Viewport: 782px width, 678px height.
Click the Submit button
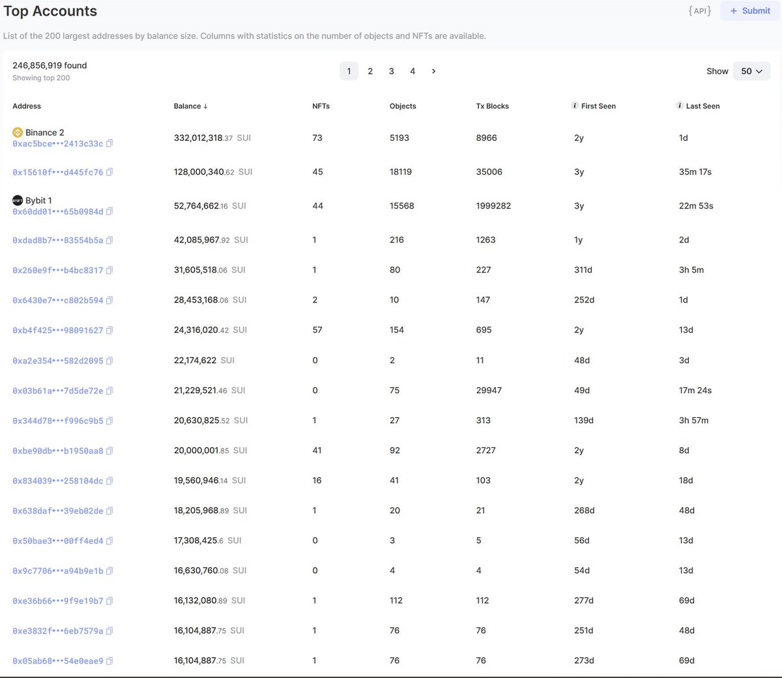click(750, 10)
